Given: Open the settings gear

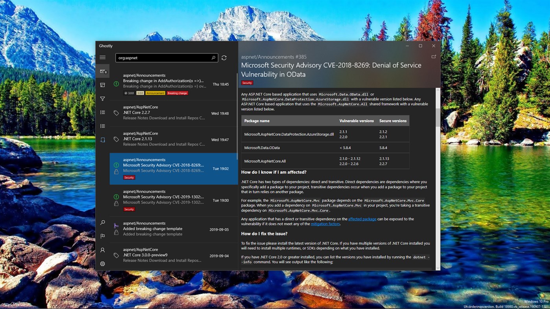Looking at the screenshot, I should (103, 264).
